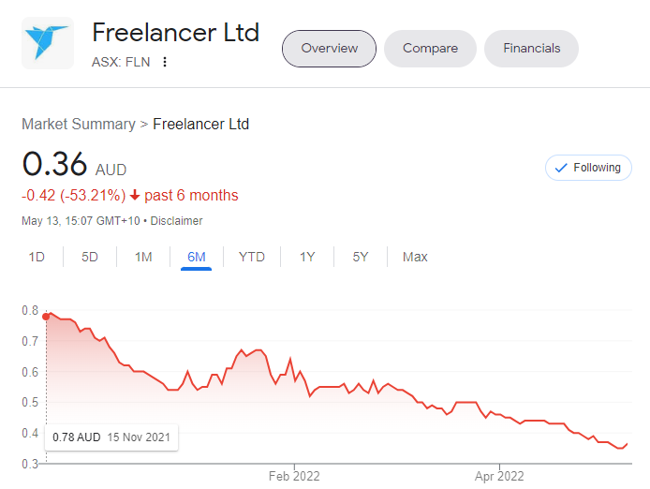Select the 6M time range tab
This screenshot has height=489, width=650.
(196, 257)
